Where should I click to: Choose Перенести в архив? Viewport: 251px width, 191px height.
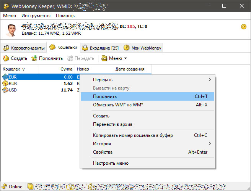pos(147,124)
